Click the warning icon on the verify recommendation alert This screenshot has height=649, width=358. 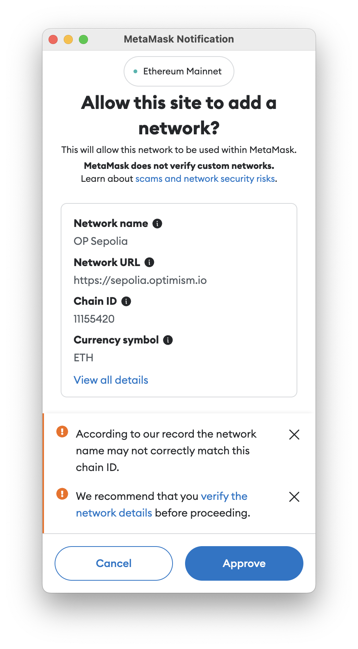[x=62, y=494]
